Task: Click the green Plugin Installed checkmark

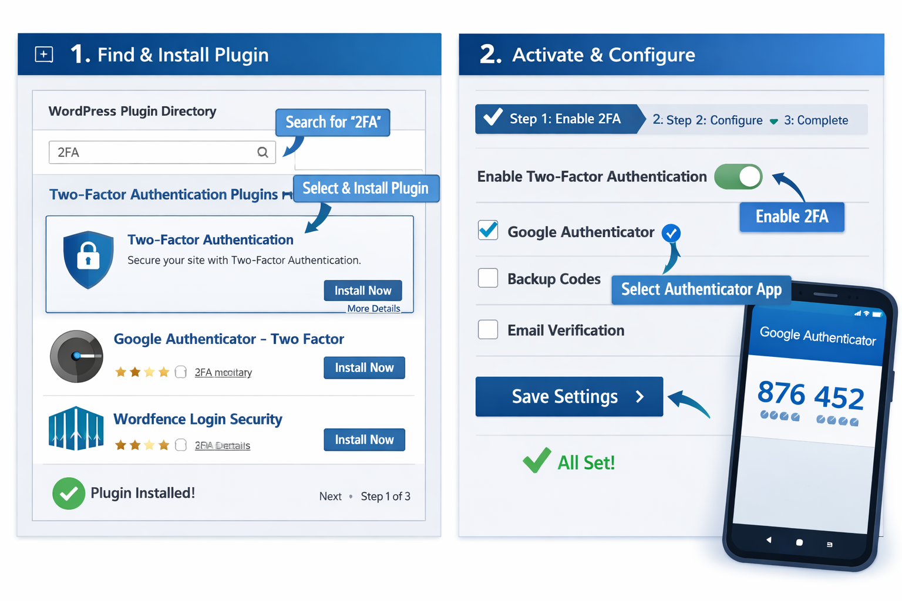Action: (x=69, y=493)
